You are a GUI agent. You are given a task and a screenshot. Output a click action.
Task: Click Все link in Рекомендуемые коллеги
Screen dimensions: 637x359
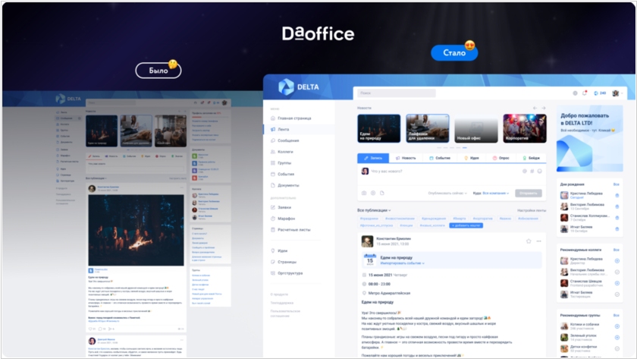[x=616, y=250]
